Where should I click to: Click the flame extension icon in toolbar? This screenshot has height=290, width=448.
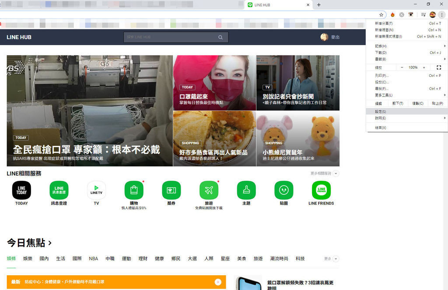(x=392, y=14)
